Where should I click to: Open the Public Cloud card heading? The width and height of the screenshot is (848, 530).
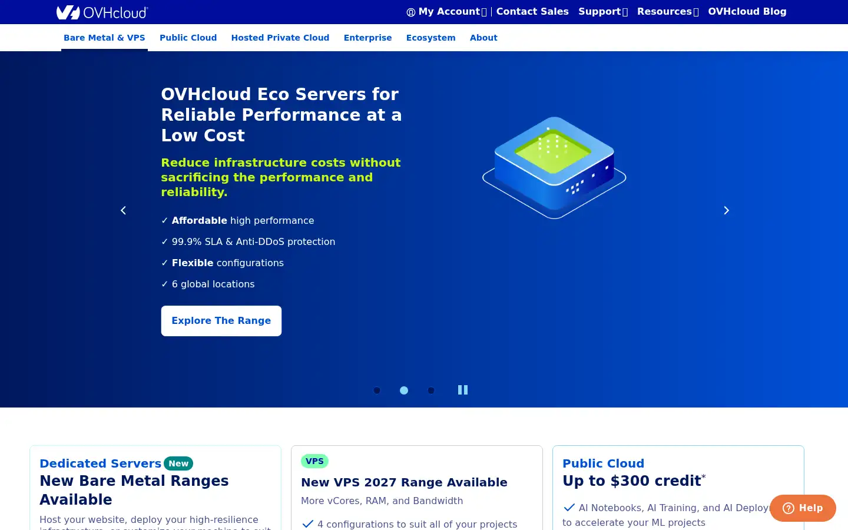click(x=603, y=463)
